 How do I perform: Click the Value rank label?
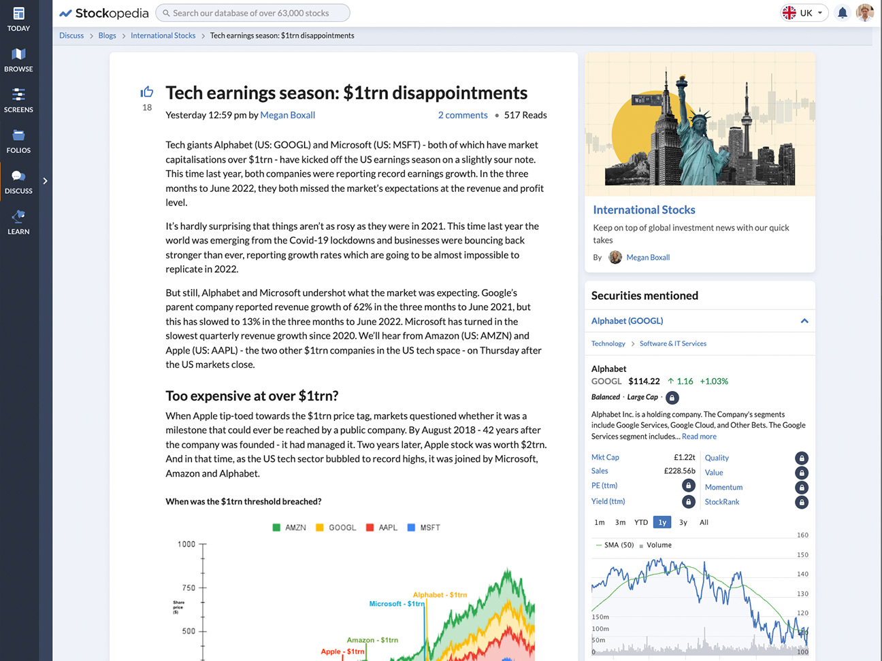pyautogui.click(x=714, y=473)
